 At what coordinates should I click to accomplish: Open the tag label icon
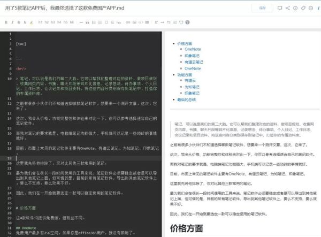[x=303, y=8]
